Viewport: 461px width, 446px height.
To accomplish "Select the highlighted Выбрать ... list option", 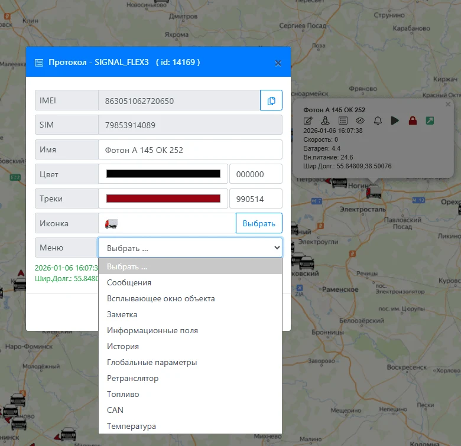I will coord(190,266).
